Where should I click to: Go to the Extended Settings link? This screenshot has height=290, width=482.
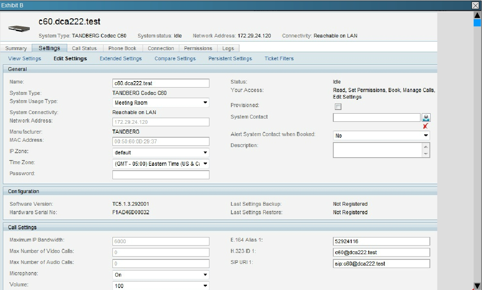click(121, 59)
